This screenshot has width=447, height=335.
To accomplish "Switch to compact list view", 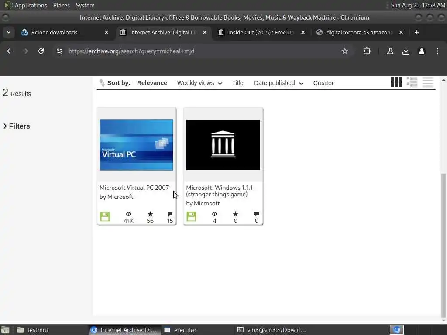I will (x=428, y=82).
